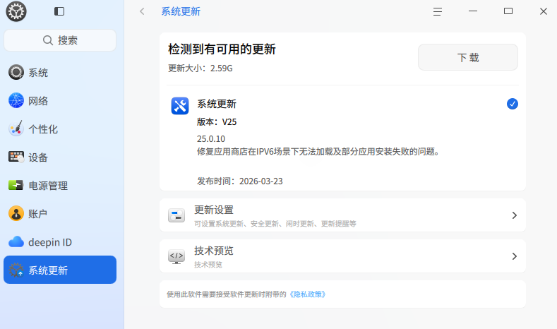Select the highlighted 系统更新 sidebar label
The height and width of the screenshot is (329, 557).
48,270
